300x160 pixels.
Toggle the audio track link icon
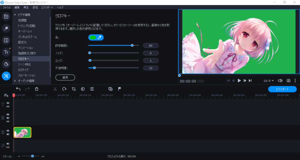[8, 147]
